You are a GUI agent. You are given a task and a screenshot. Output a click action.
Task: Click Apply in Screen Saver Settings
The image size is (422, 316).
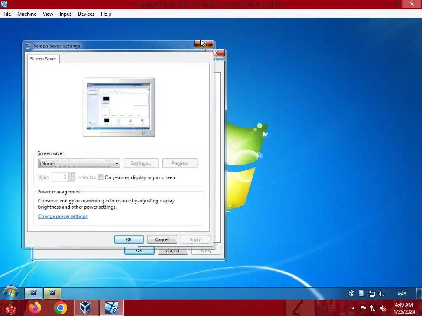pos(195,239)
